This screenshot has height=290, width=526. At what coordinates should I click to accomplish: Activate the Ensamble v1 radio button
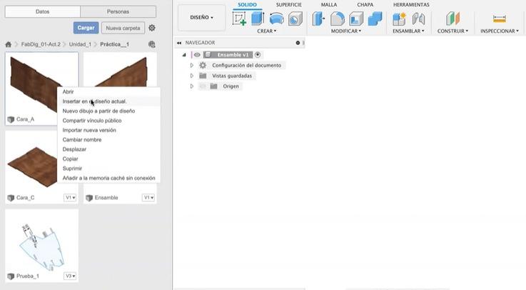[258, 54]
